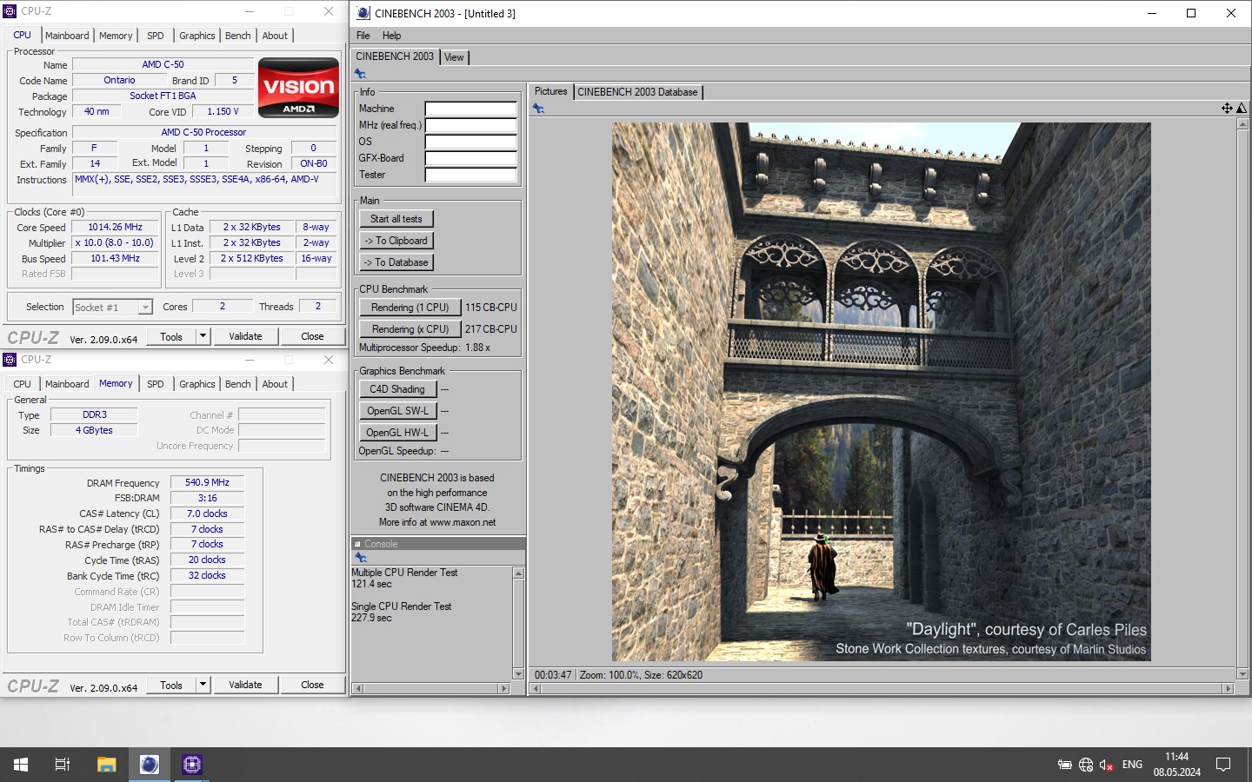
Task: Click the battery/power tray icon
Action: [1064, 765]
